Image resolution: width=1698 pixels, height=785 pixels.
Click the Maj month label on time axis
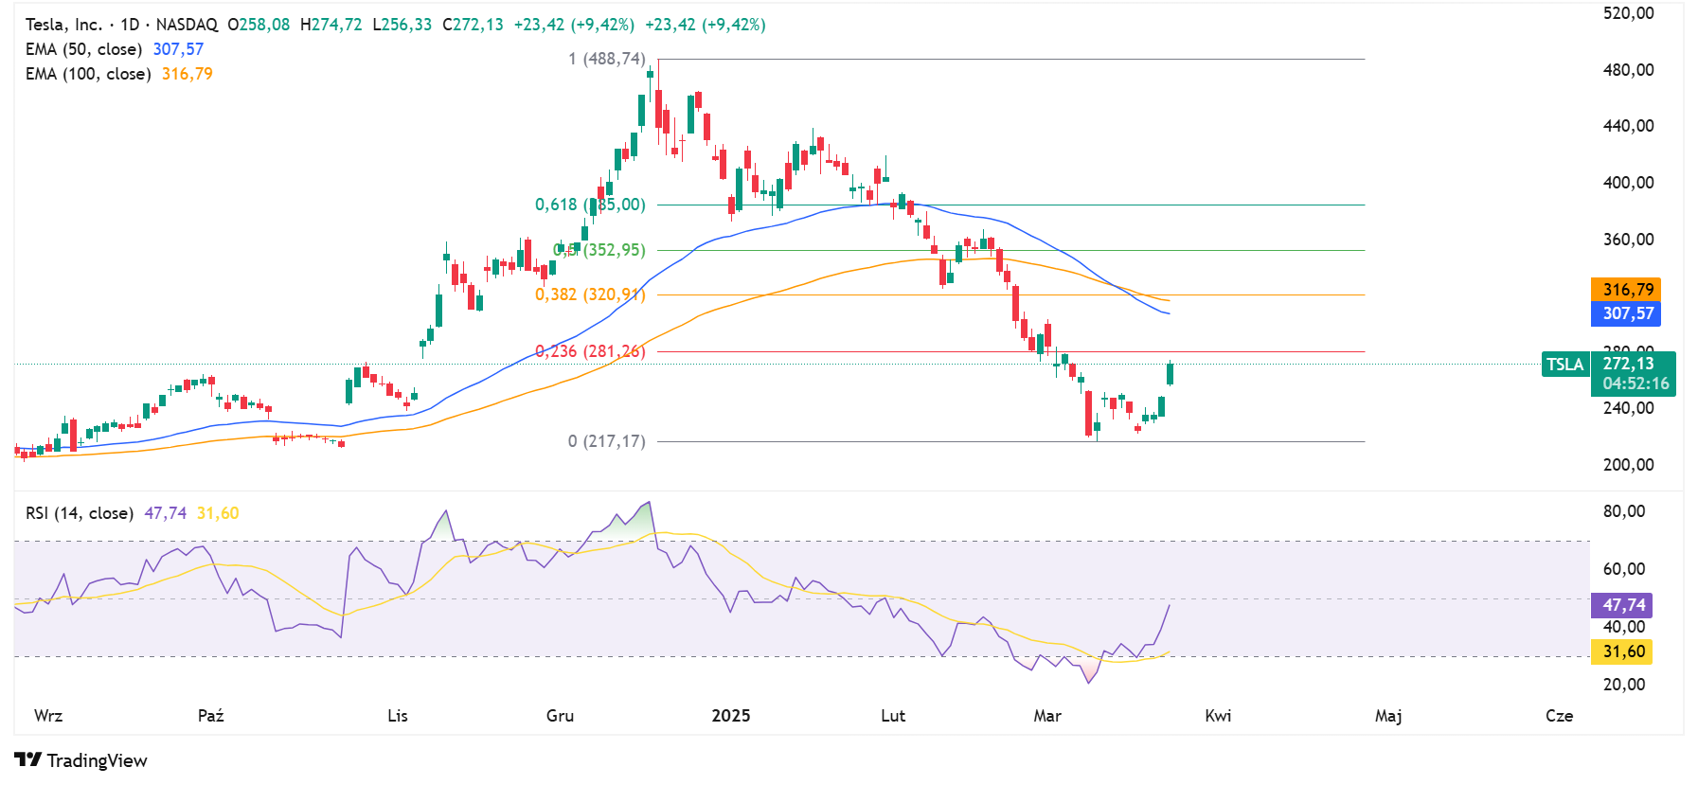(1388, 716)
